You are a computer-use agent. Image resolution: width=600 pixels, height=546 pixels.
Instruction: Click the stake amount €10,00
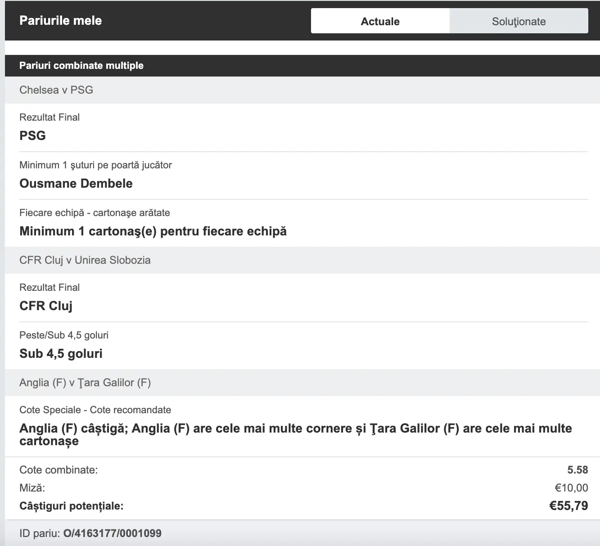(x=571, y=488)
